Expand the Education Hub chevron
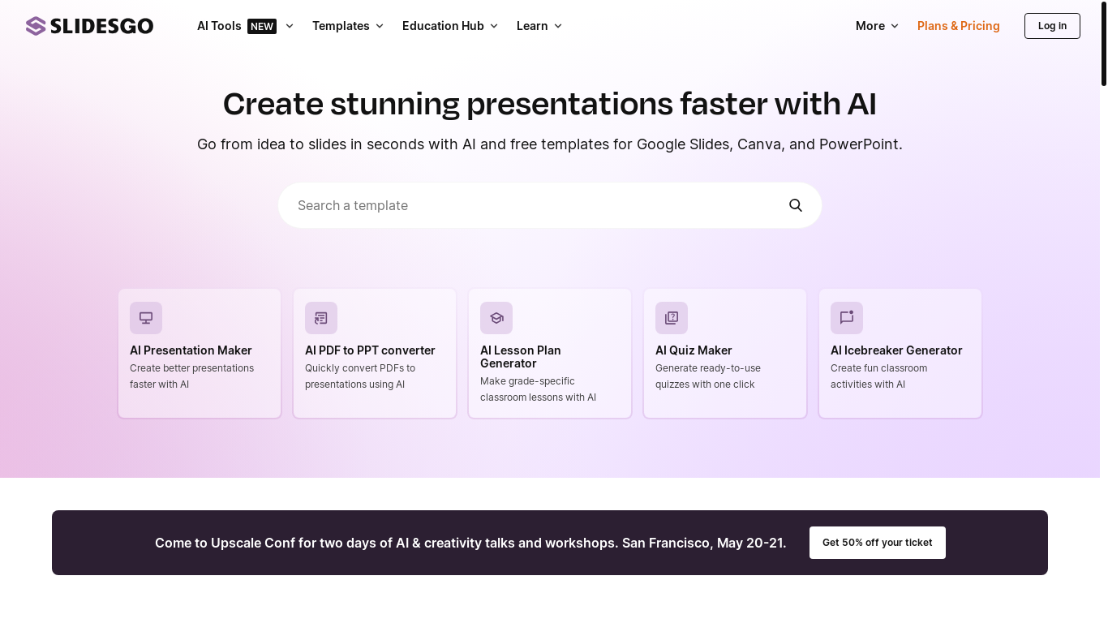This screenshot has width=1108, height=623. pos(494,26)
